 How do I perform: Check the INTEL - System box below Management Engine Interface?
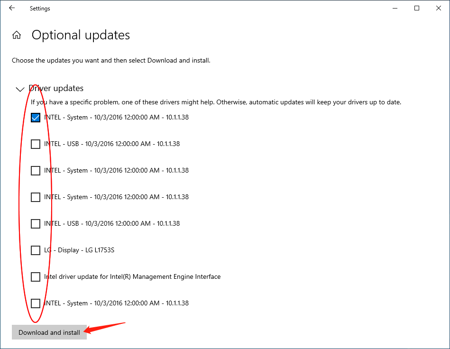[36, 303]
